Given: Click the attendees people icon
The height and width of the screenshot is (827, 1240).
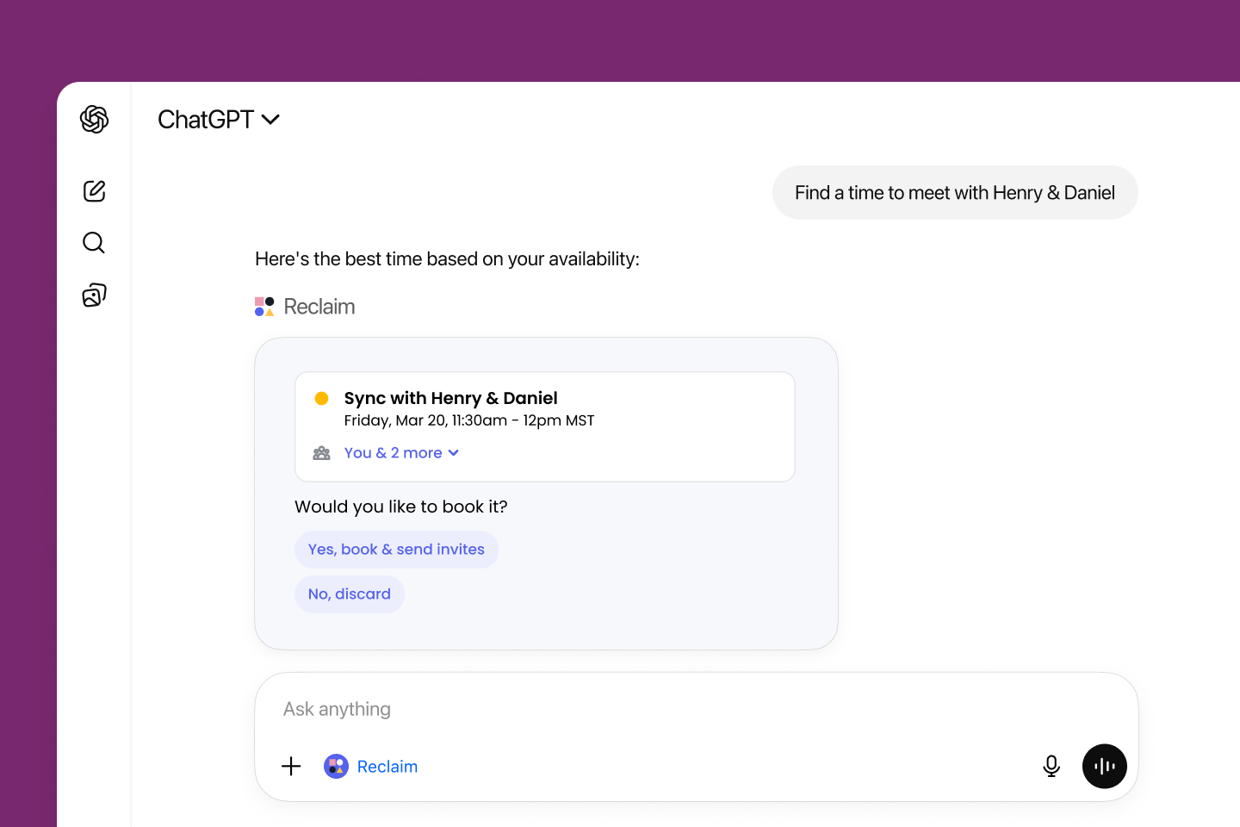Looking at the screenshot, I should [321, 453].
